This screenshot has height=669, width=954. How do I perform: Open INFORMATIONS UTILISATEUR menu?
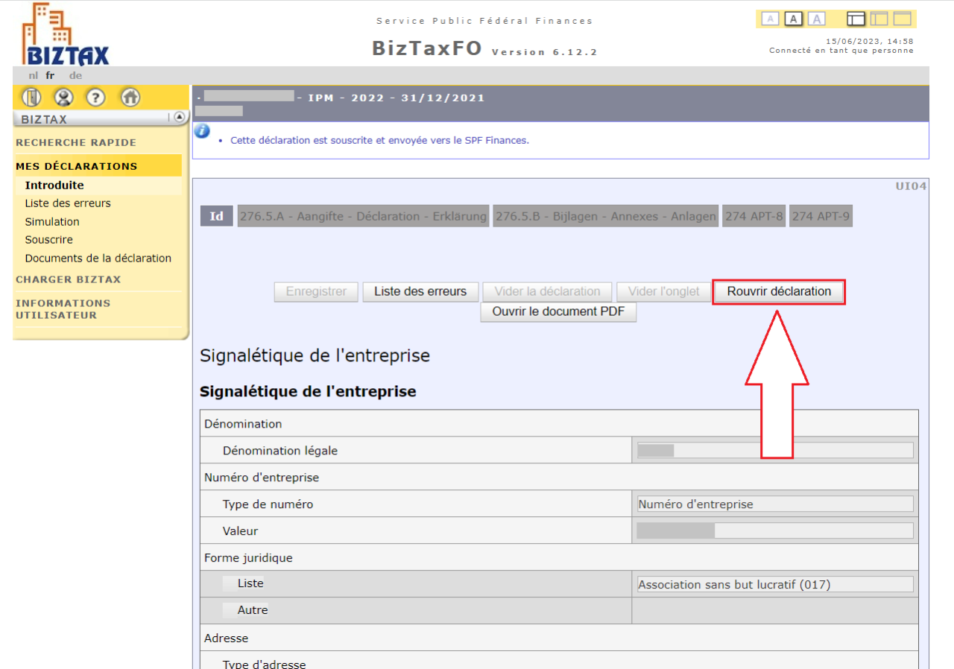[x=63, y=309]
